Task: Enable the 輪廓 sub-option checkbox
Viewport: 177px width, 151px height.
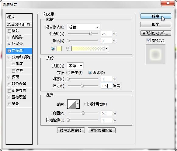Action: [13, 64]
